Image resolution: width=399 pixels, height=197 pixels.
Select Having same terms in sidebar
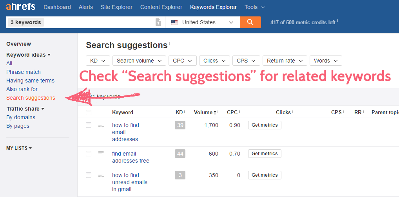[x=30, y=81]
